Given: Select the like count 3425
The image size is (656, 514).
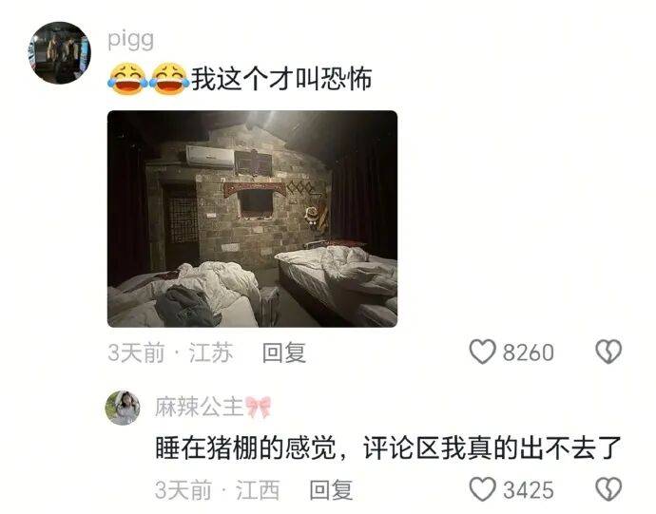Looking at the screenshot, I should pos(529,490).
